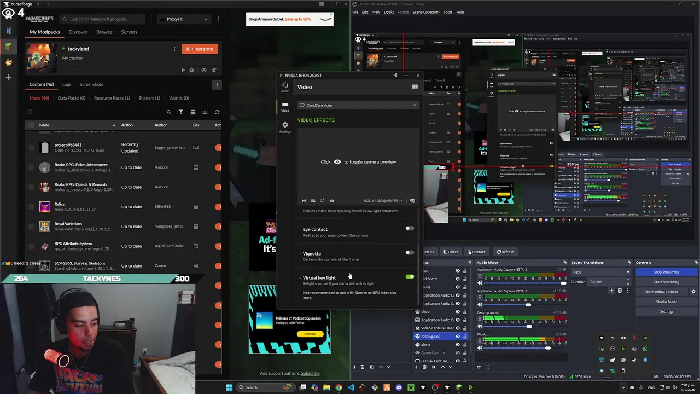The image size is (700, 394).
Task: Add a scene transition with plus icon
Action: click(611, 291)
